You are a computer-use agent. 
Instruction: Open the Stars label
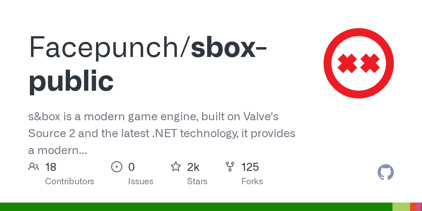click(x=197, y=181)
